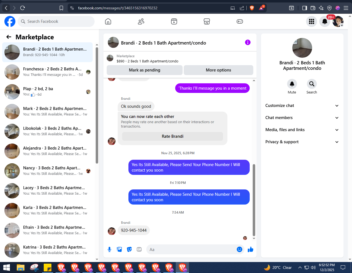The image size is (352, 273).
Task: Open the Mark 2 Beds 2 Baths chat
Action: pos(47,112)
